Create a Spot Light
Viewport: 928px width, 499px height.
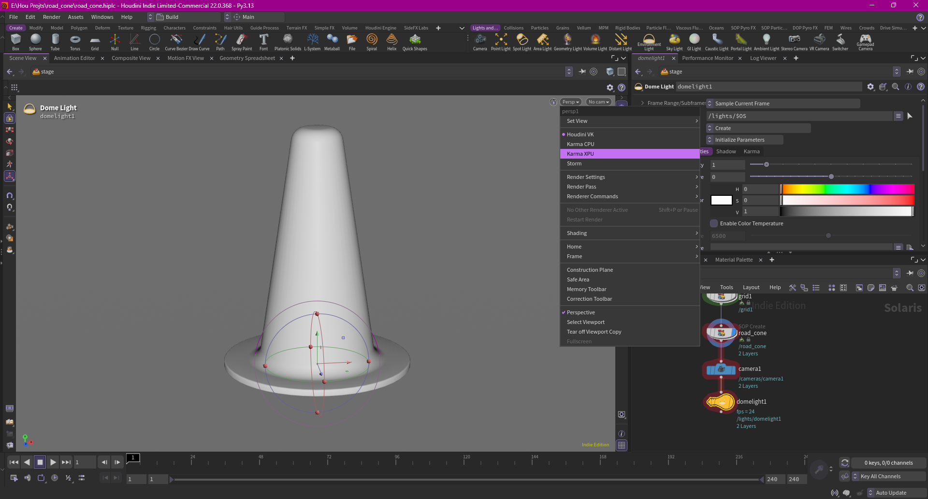pos(522,42)
